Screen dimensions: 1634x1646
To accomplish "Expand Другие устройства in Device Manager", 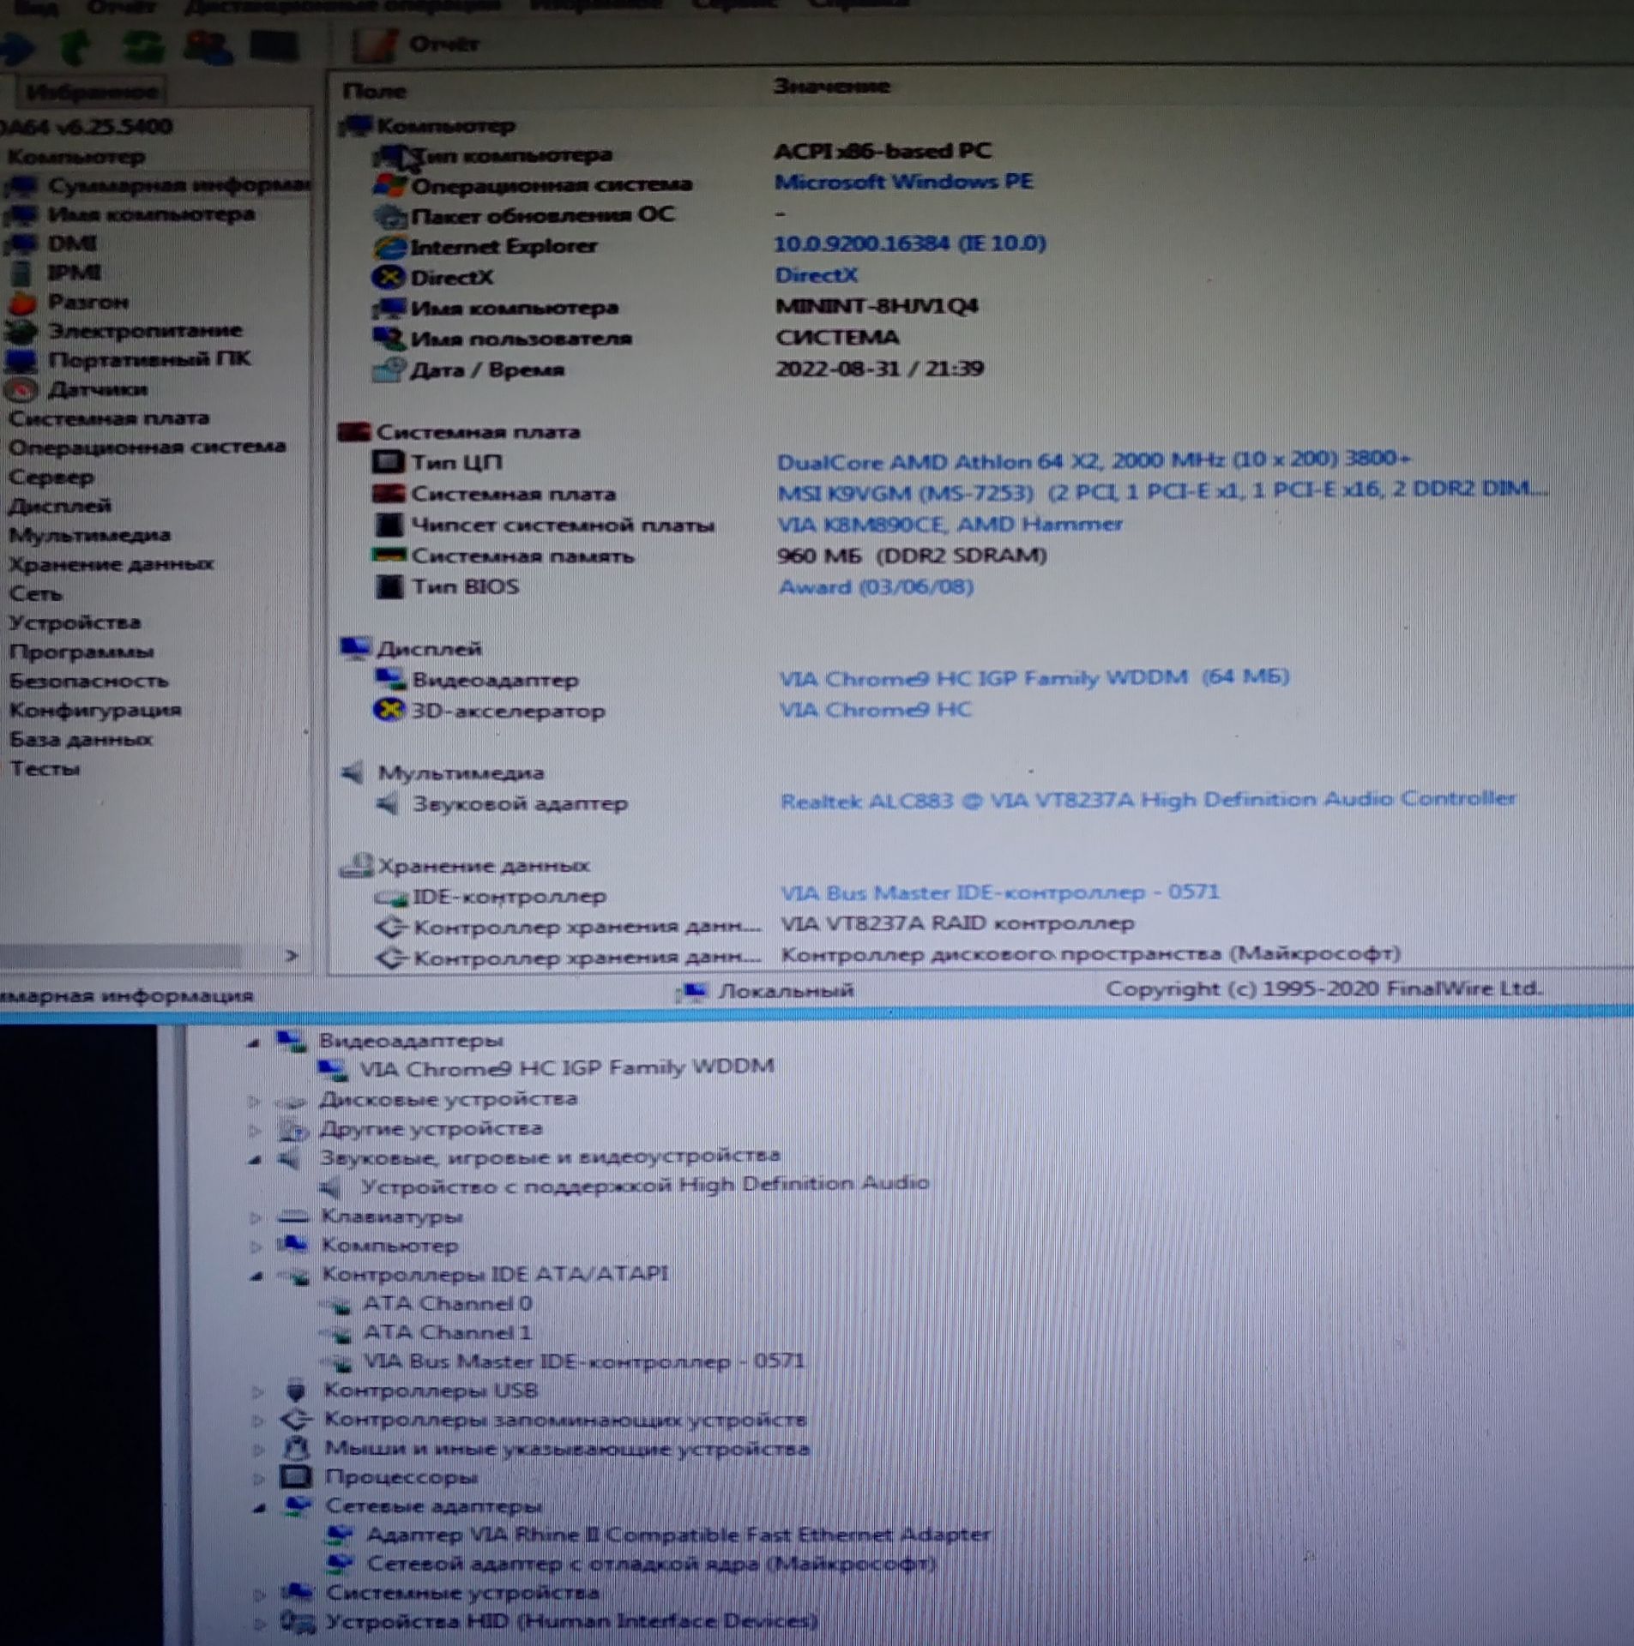I will click(x=254, y=1131).
